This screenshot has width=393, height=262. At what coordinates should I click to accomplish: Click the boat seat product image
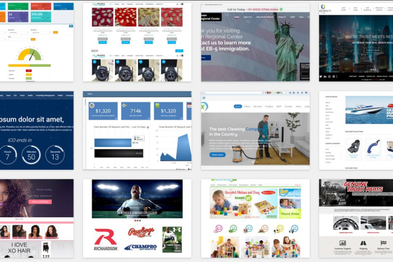pos(354,146)
